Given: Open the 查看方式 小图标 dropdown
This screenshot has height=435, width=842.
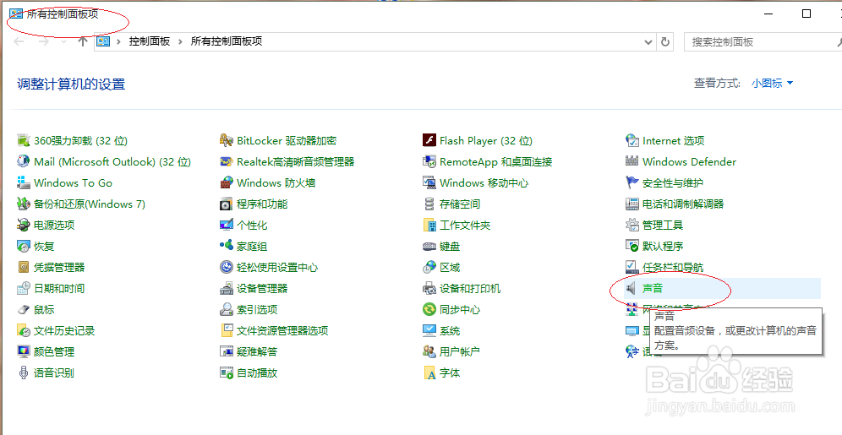Looking at the screenshot, I should pyautogui.click(x=772, y=83).
